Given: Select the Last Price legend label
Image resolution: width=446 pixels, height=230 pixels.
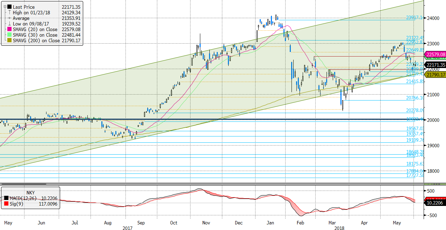Looking at the screenshot, I should click(24, 7).
